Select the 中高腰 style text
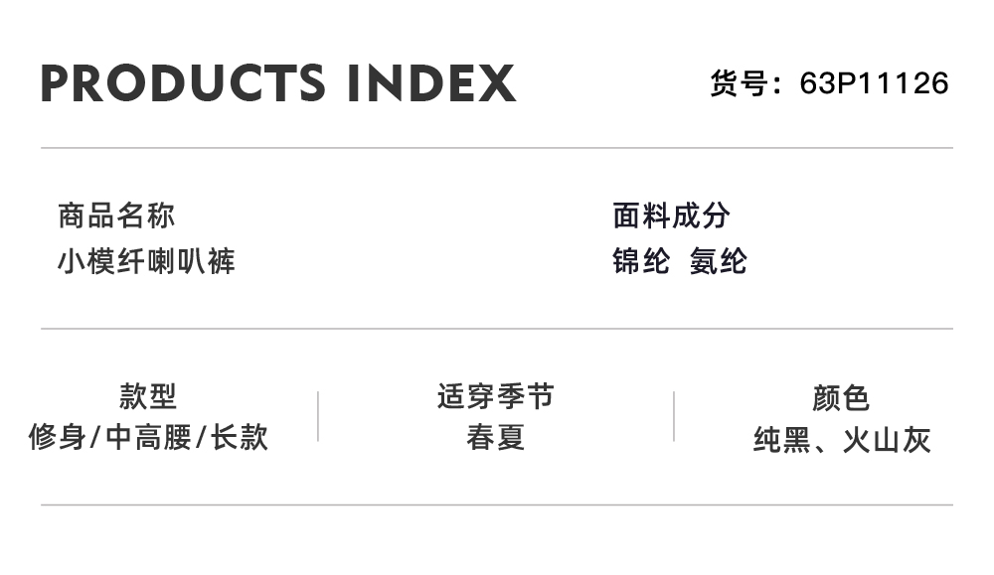This screenshot has width=994, height=575. click(148, 438)
